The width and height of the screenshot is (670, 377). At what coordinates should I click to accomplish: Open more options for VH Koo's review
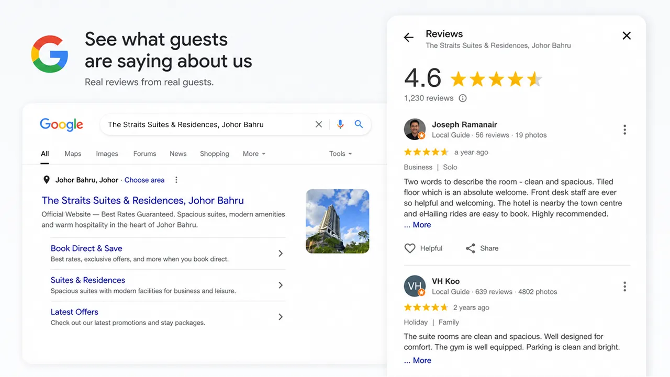pos(624,287)
